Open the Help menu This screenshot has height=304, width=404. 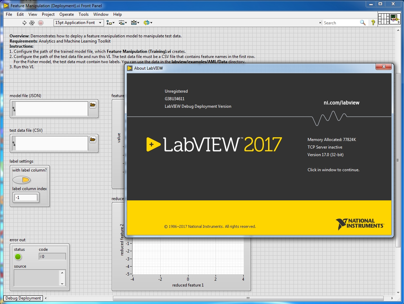pyautogui.click(x=117, y=14)
